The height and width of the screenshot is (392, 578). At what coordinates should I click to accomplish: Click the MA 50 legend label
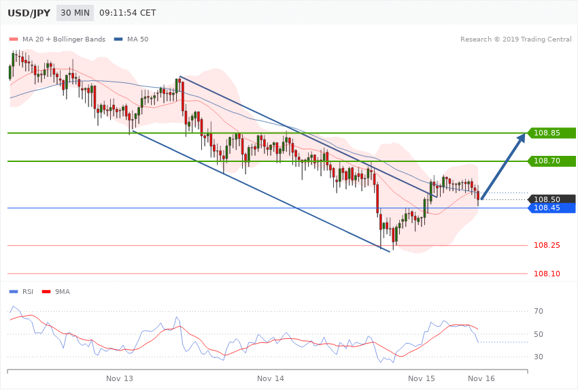(x=137, y=39)
